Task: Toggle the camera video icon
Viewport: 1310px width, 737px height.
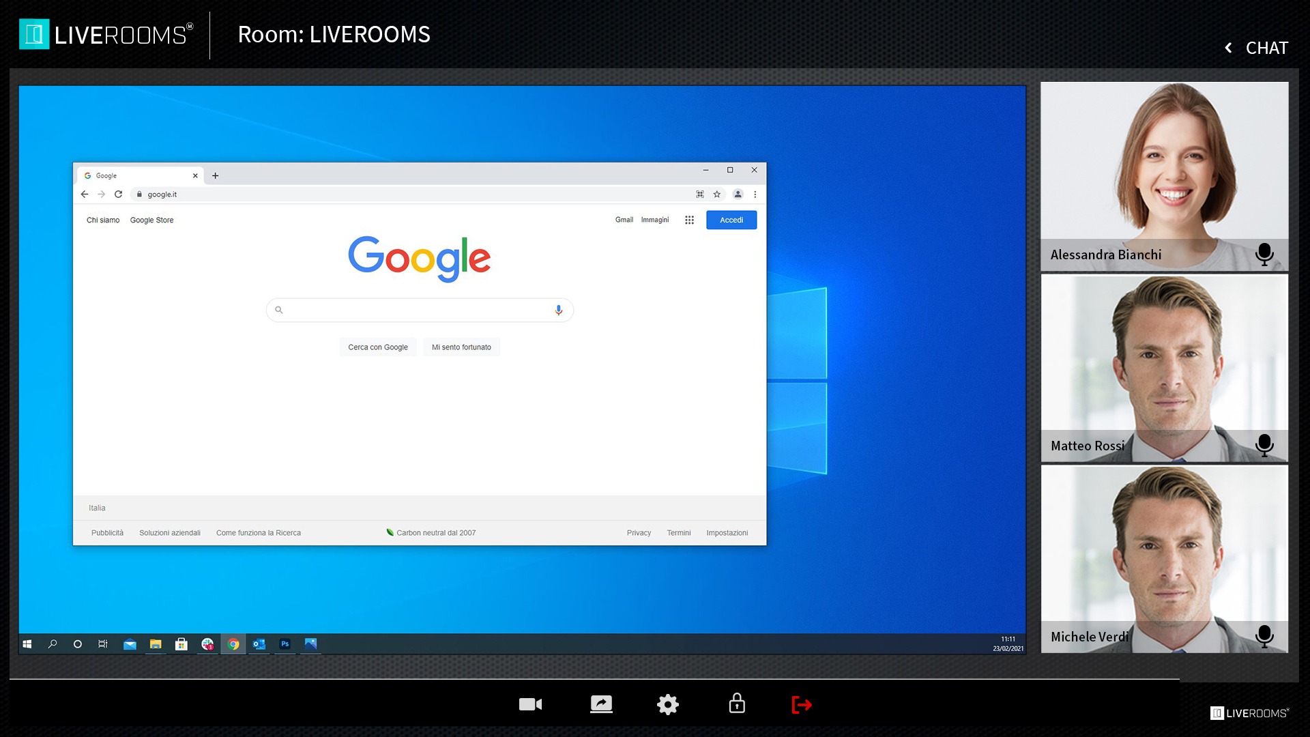Action: tap(530, 704)
